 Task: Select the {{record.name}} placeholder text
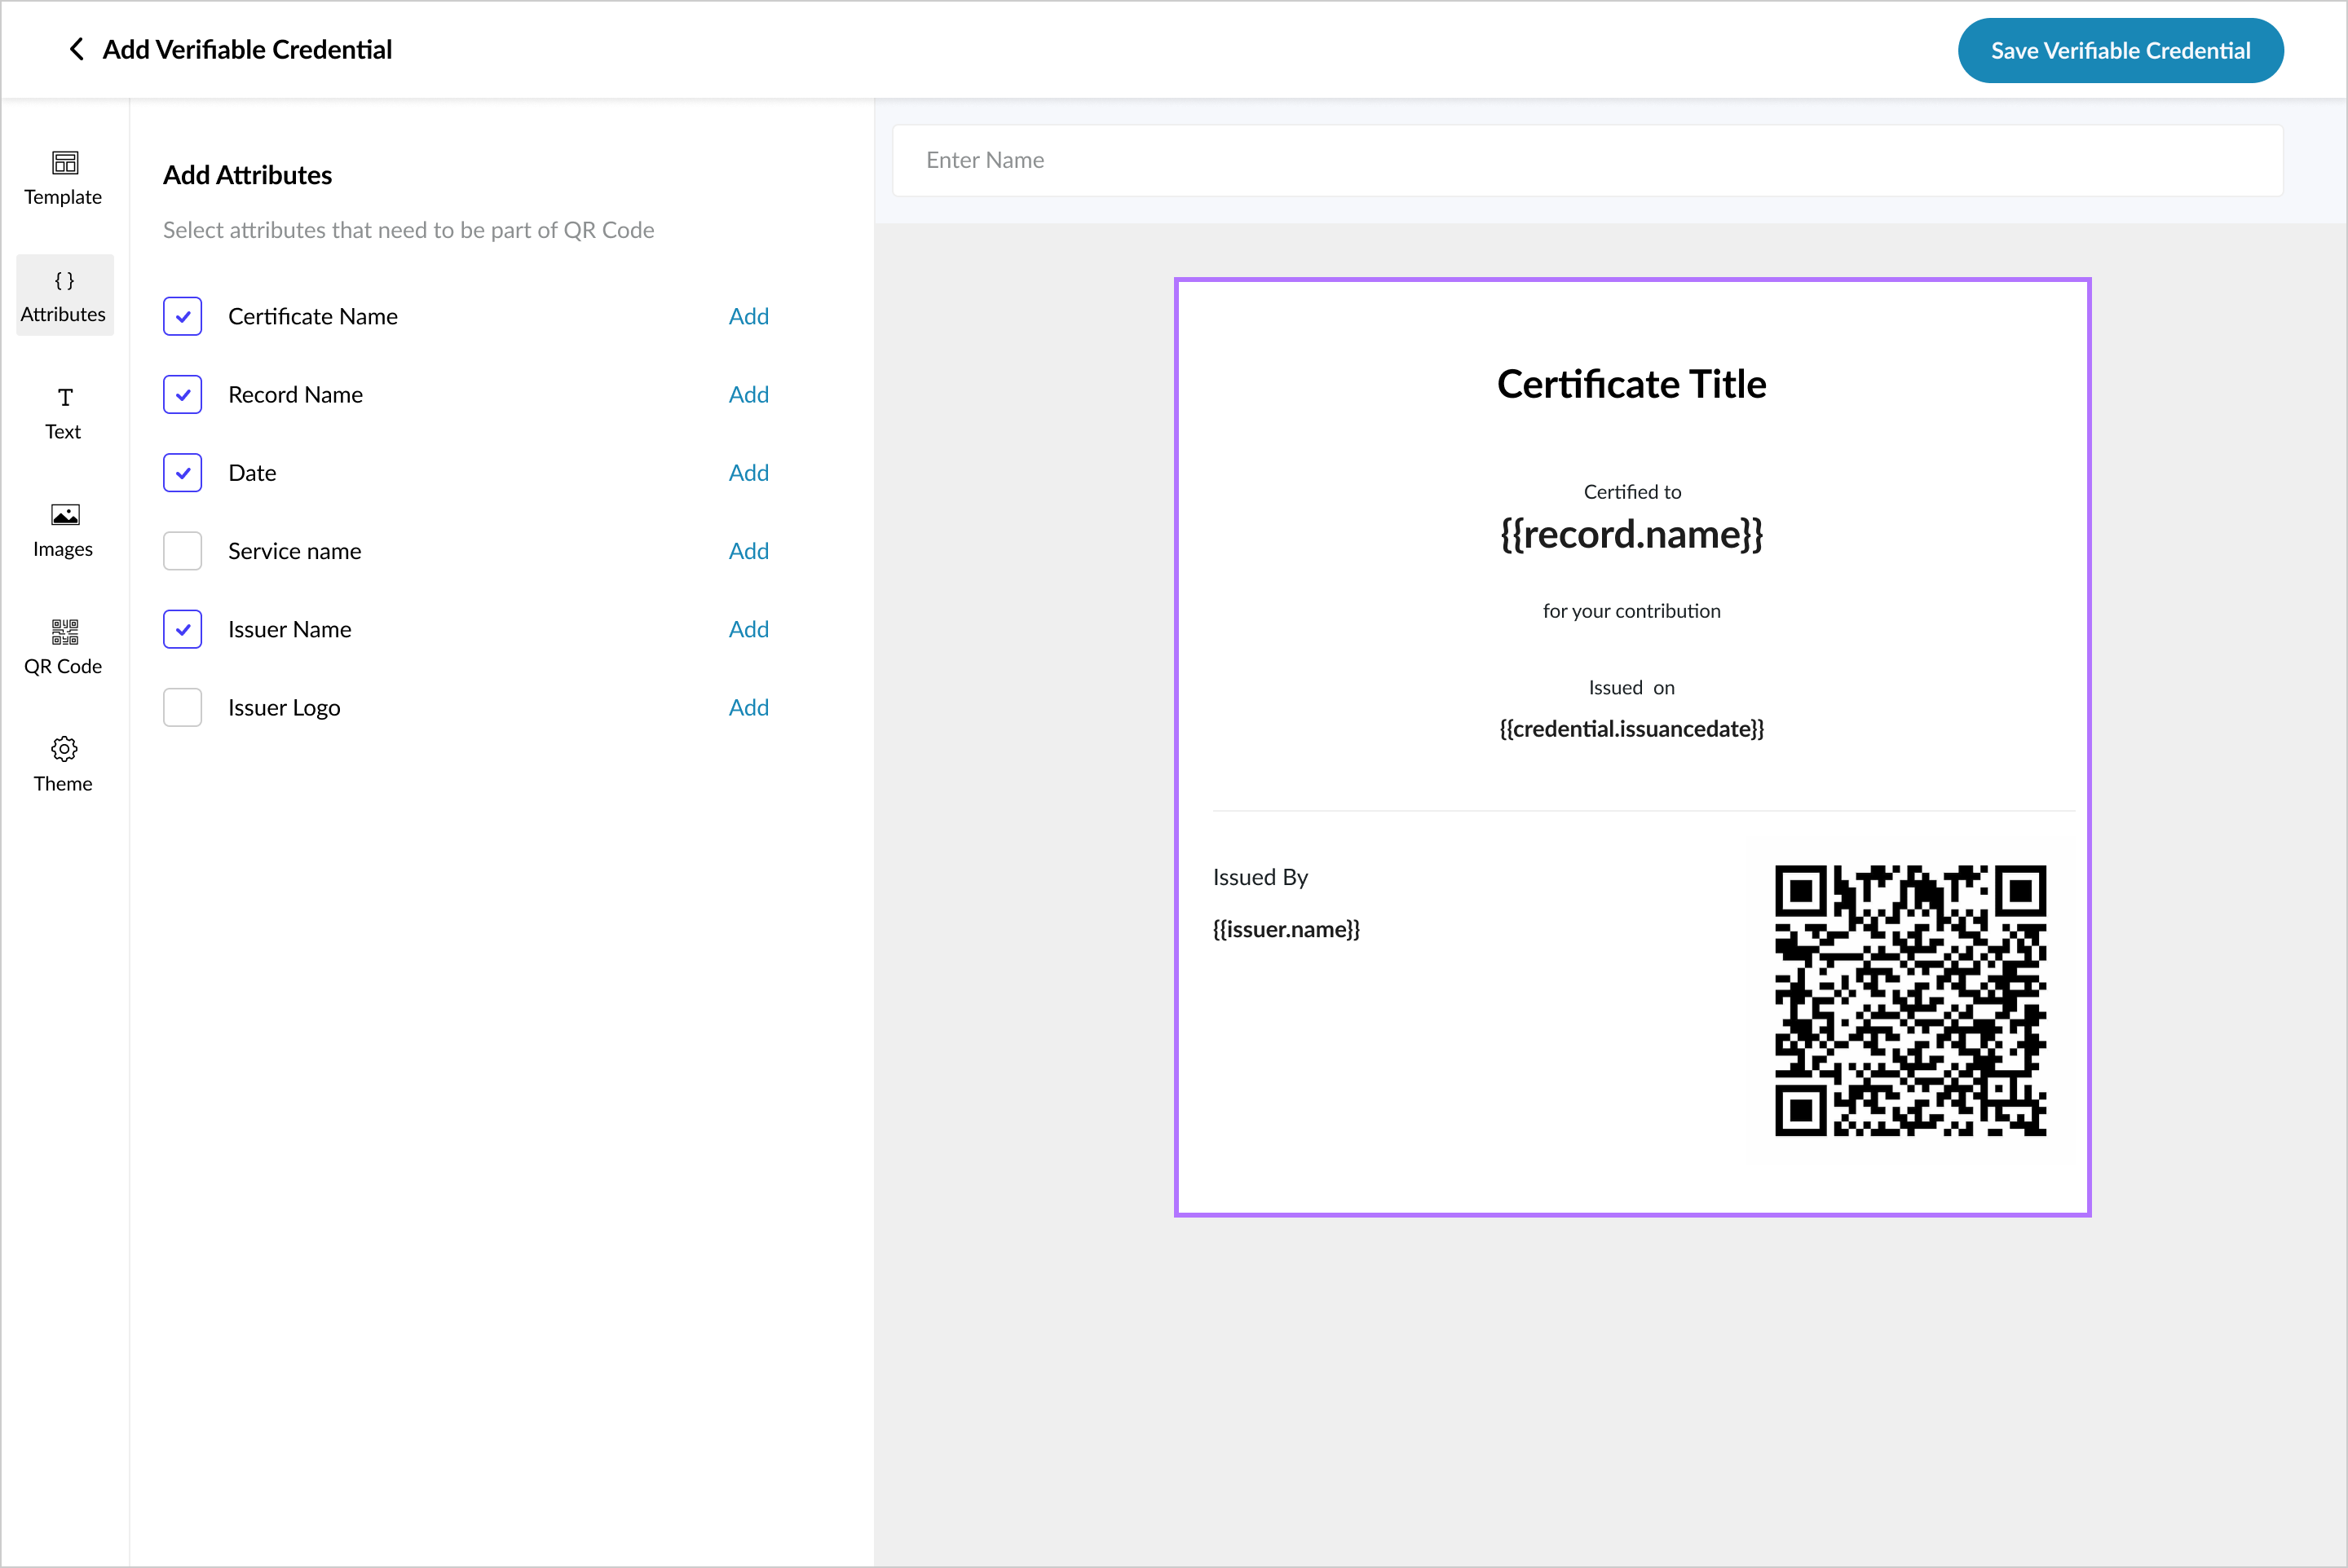pos(1631,534)
